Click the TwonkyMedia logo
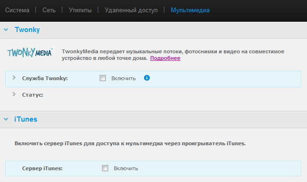The width and height of the screenshot is (307, 182). point(30,52)
